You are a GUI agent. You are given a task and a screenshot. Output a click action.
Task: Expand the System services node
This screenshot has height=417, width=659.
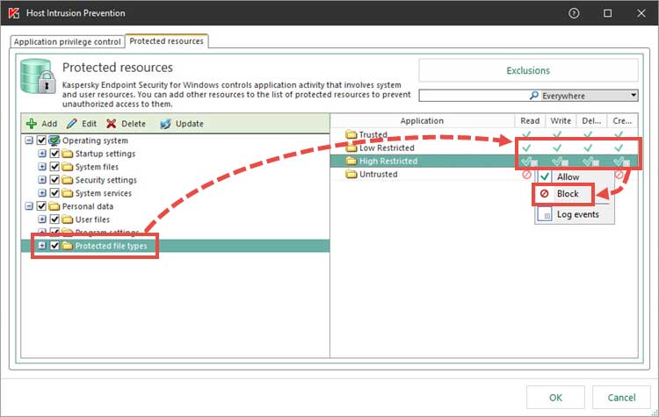pos(42,193)
